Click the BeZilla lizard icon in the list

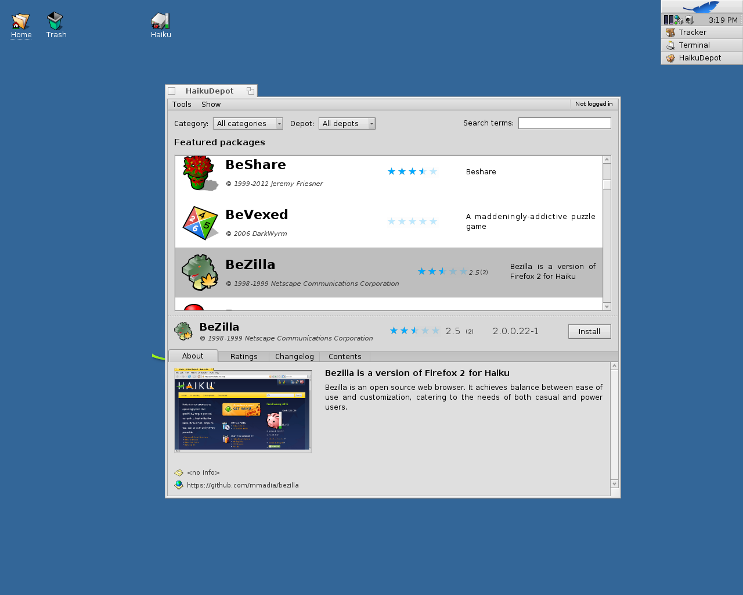(x=200, y=271)
